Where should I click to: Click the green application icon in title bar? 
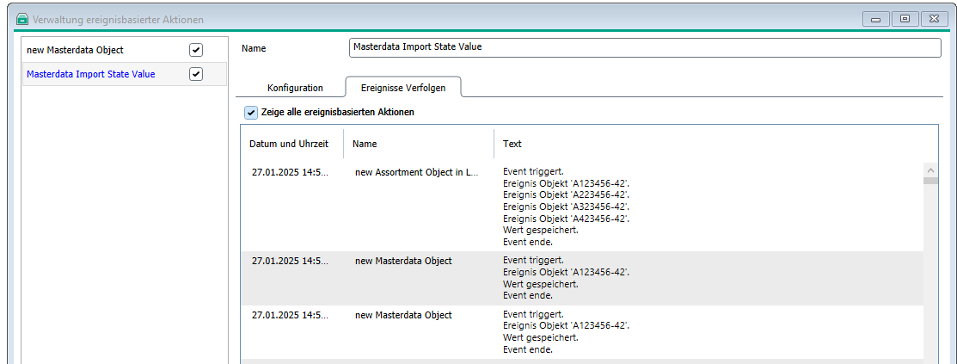pyautogui.click(x=21, y=19)
